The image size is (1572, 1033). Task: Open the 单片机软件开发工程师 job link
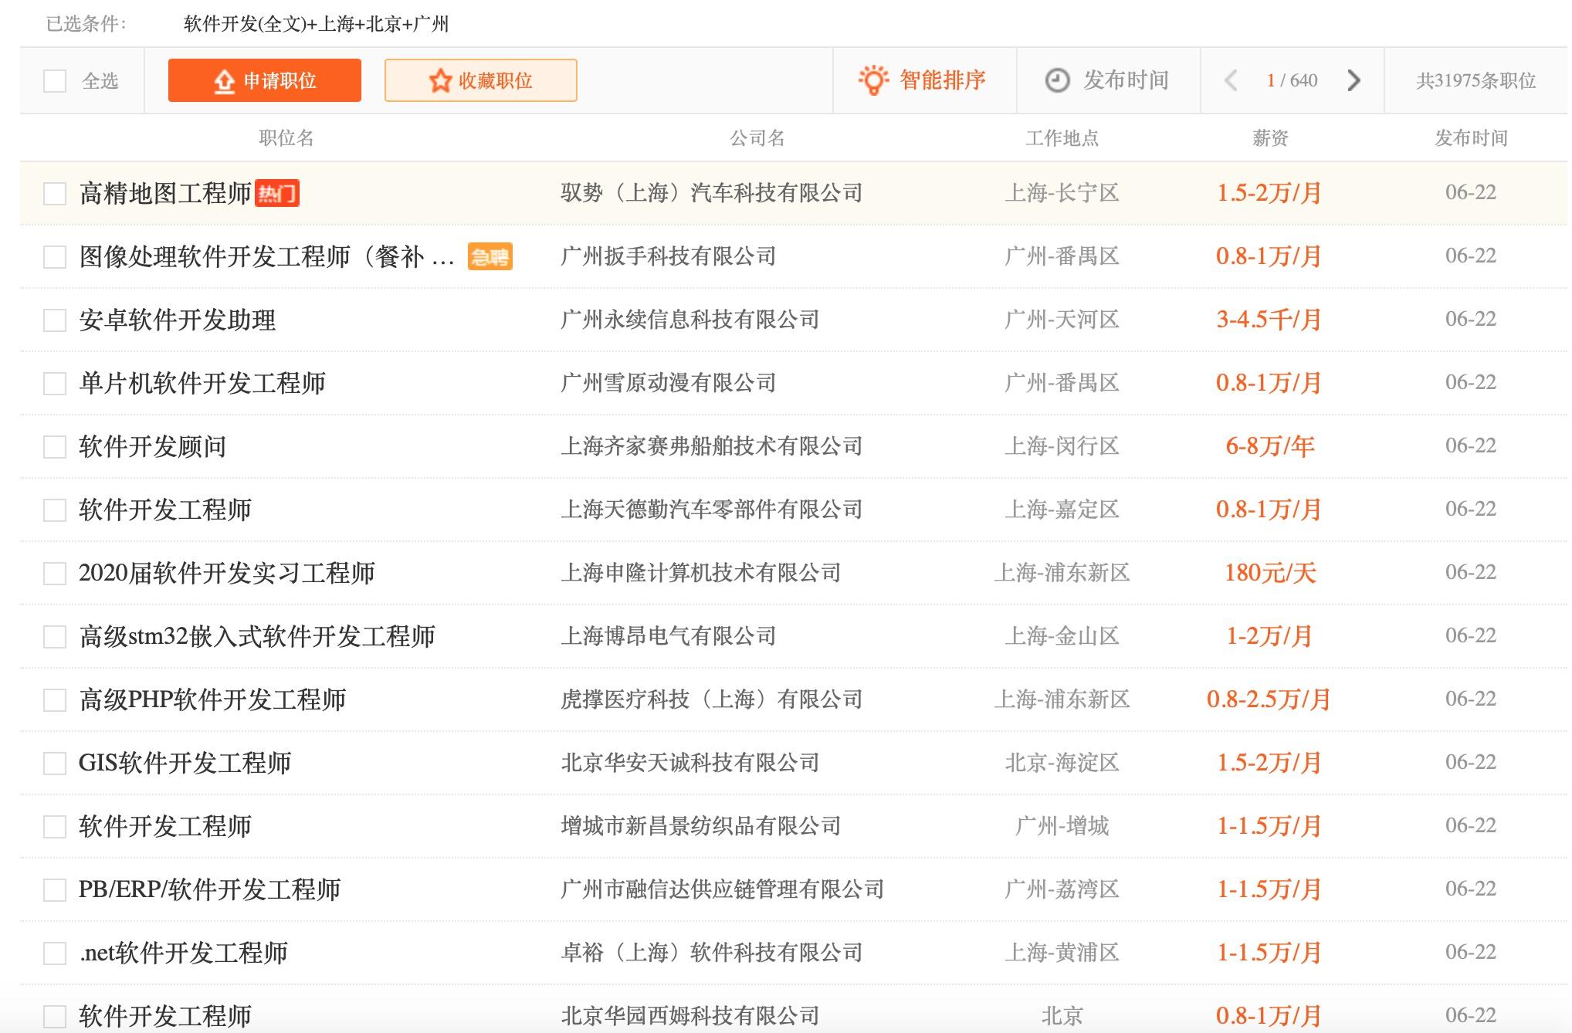tap(202, 383)
